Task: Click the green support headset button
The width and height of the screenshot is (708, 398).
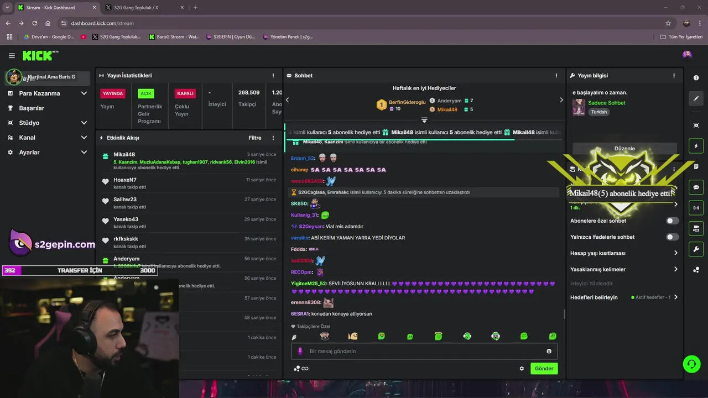Action: click(691, 364)
